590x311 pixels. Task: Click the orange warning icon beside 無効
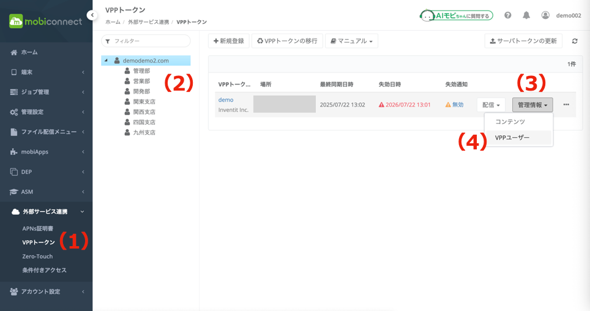click(448, 105)
